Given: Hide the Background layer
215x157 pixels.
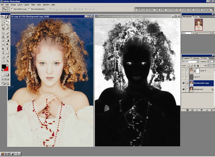Looking at the screenshot, I should pos(183,89).
